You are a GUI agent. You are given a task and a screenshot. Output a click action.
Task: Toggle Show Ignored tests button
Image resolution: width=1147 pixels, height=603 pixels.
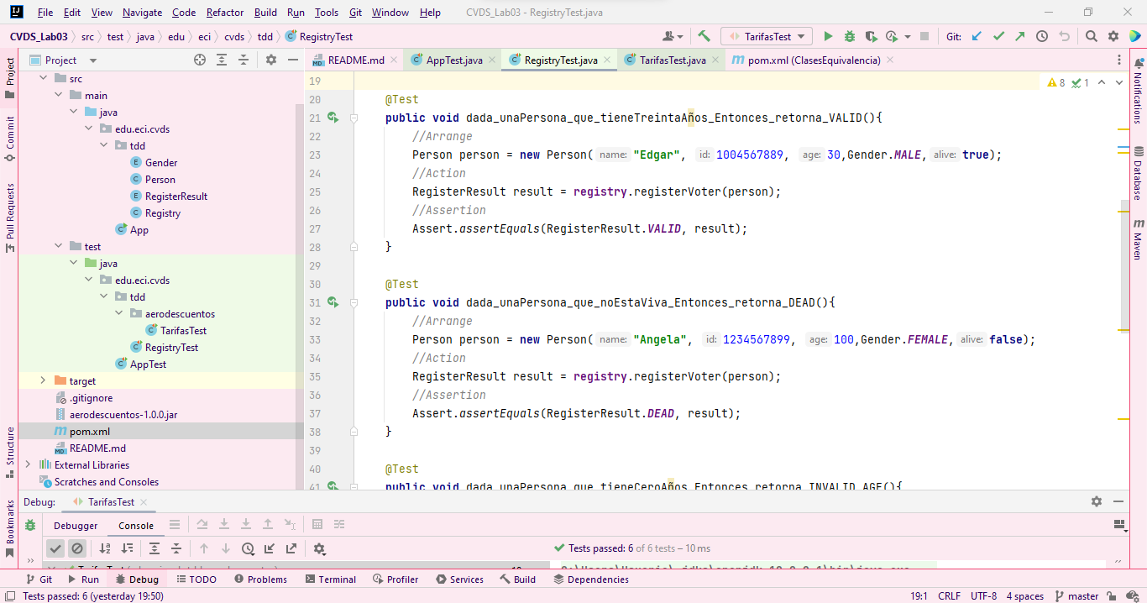click(x=77, y=548)
